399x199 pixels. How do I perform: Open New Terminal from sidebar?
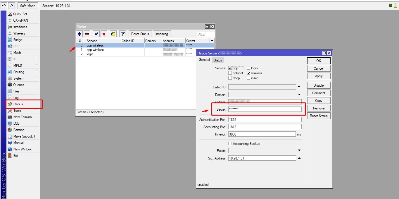pyautogui.click(x=23, y=117)
